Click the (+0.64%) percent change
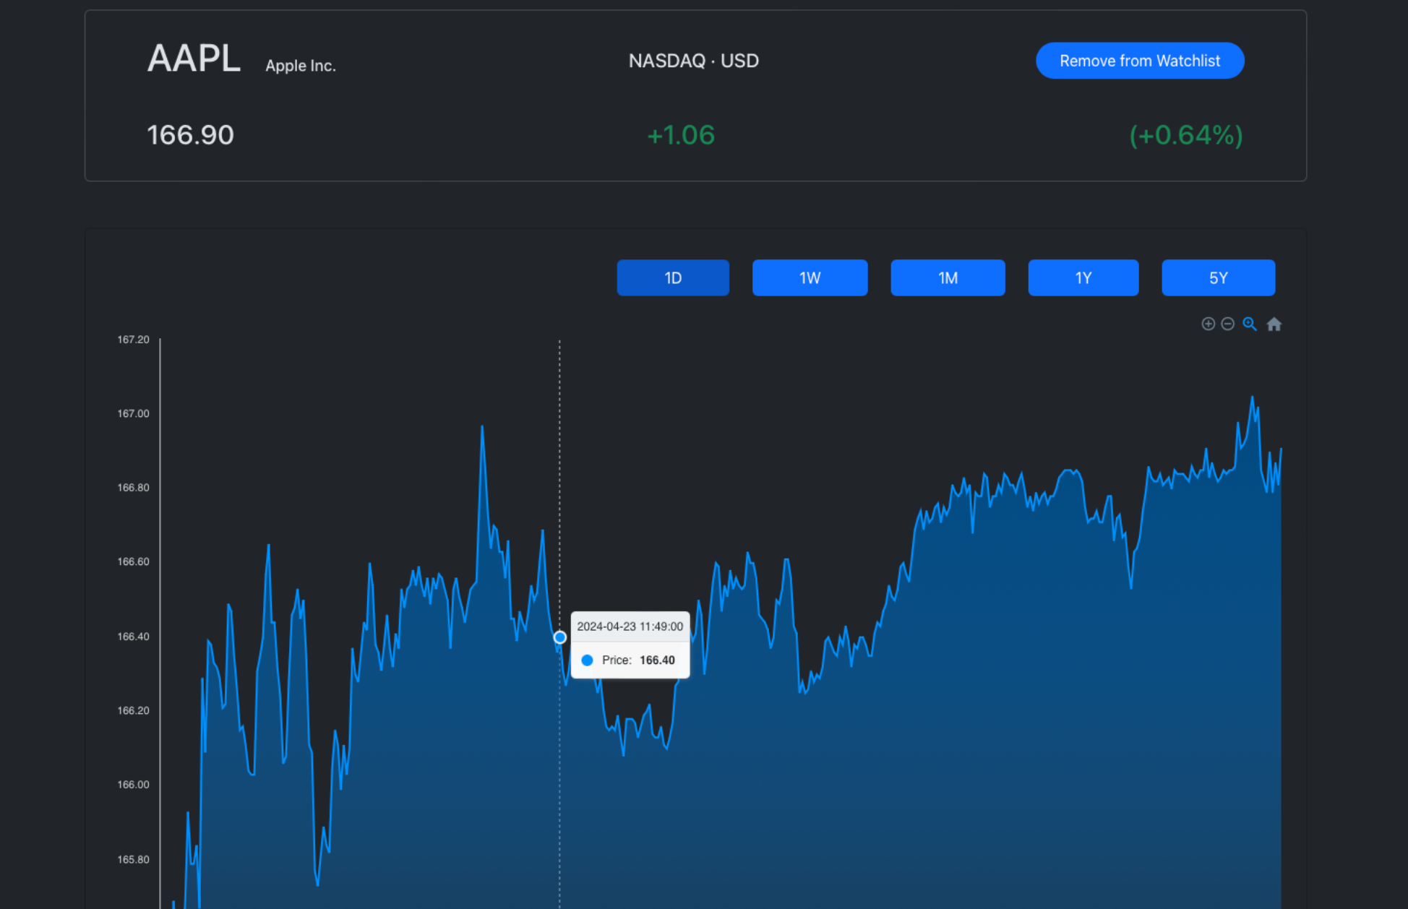Screen dimensions: 1408x909 point(1185,135)
